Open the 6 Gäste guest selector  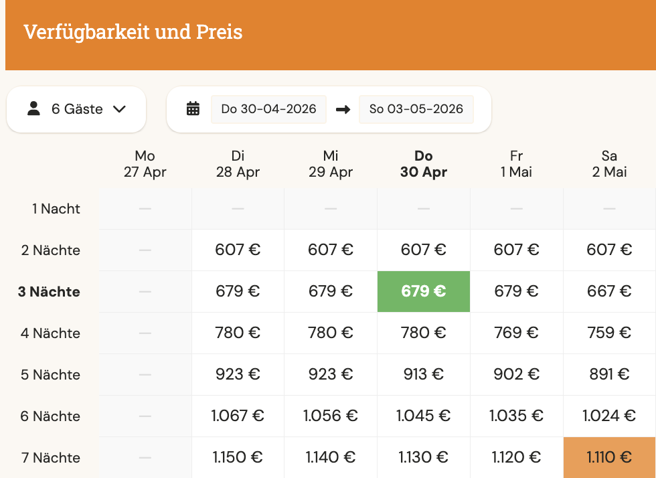76,109
